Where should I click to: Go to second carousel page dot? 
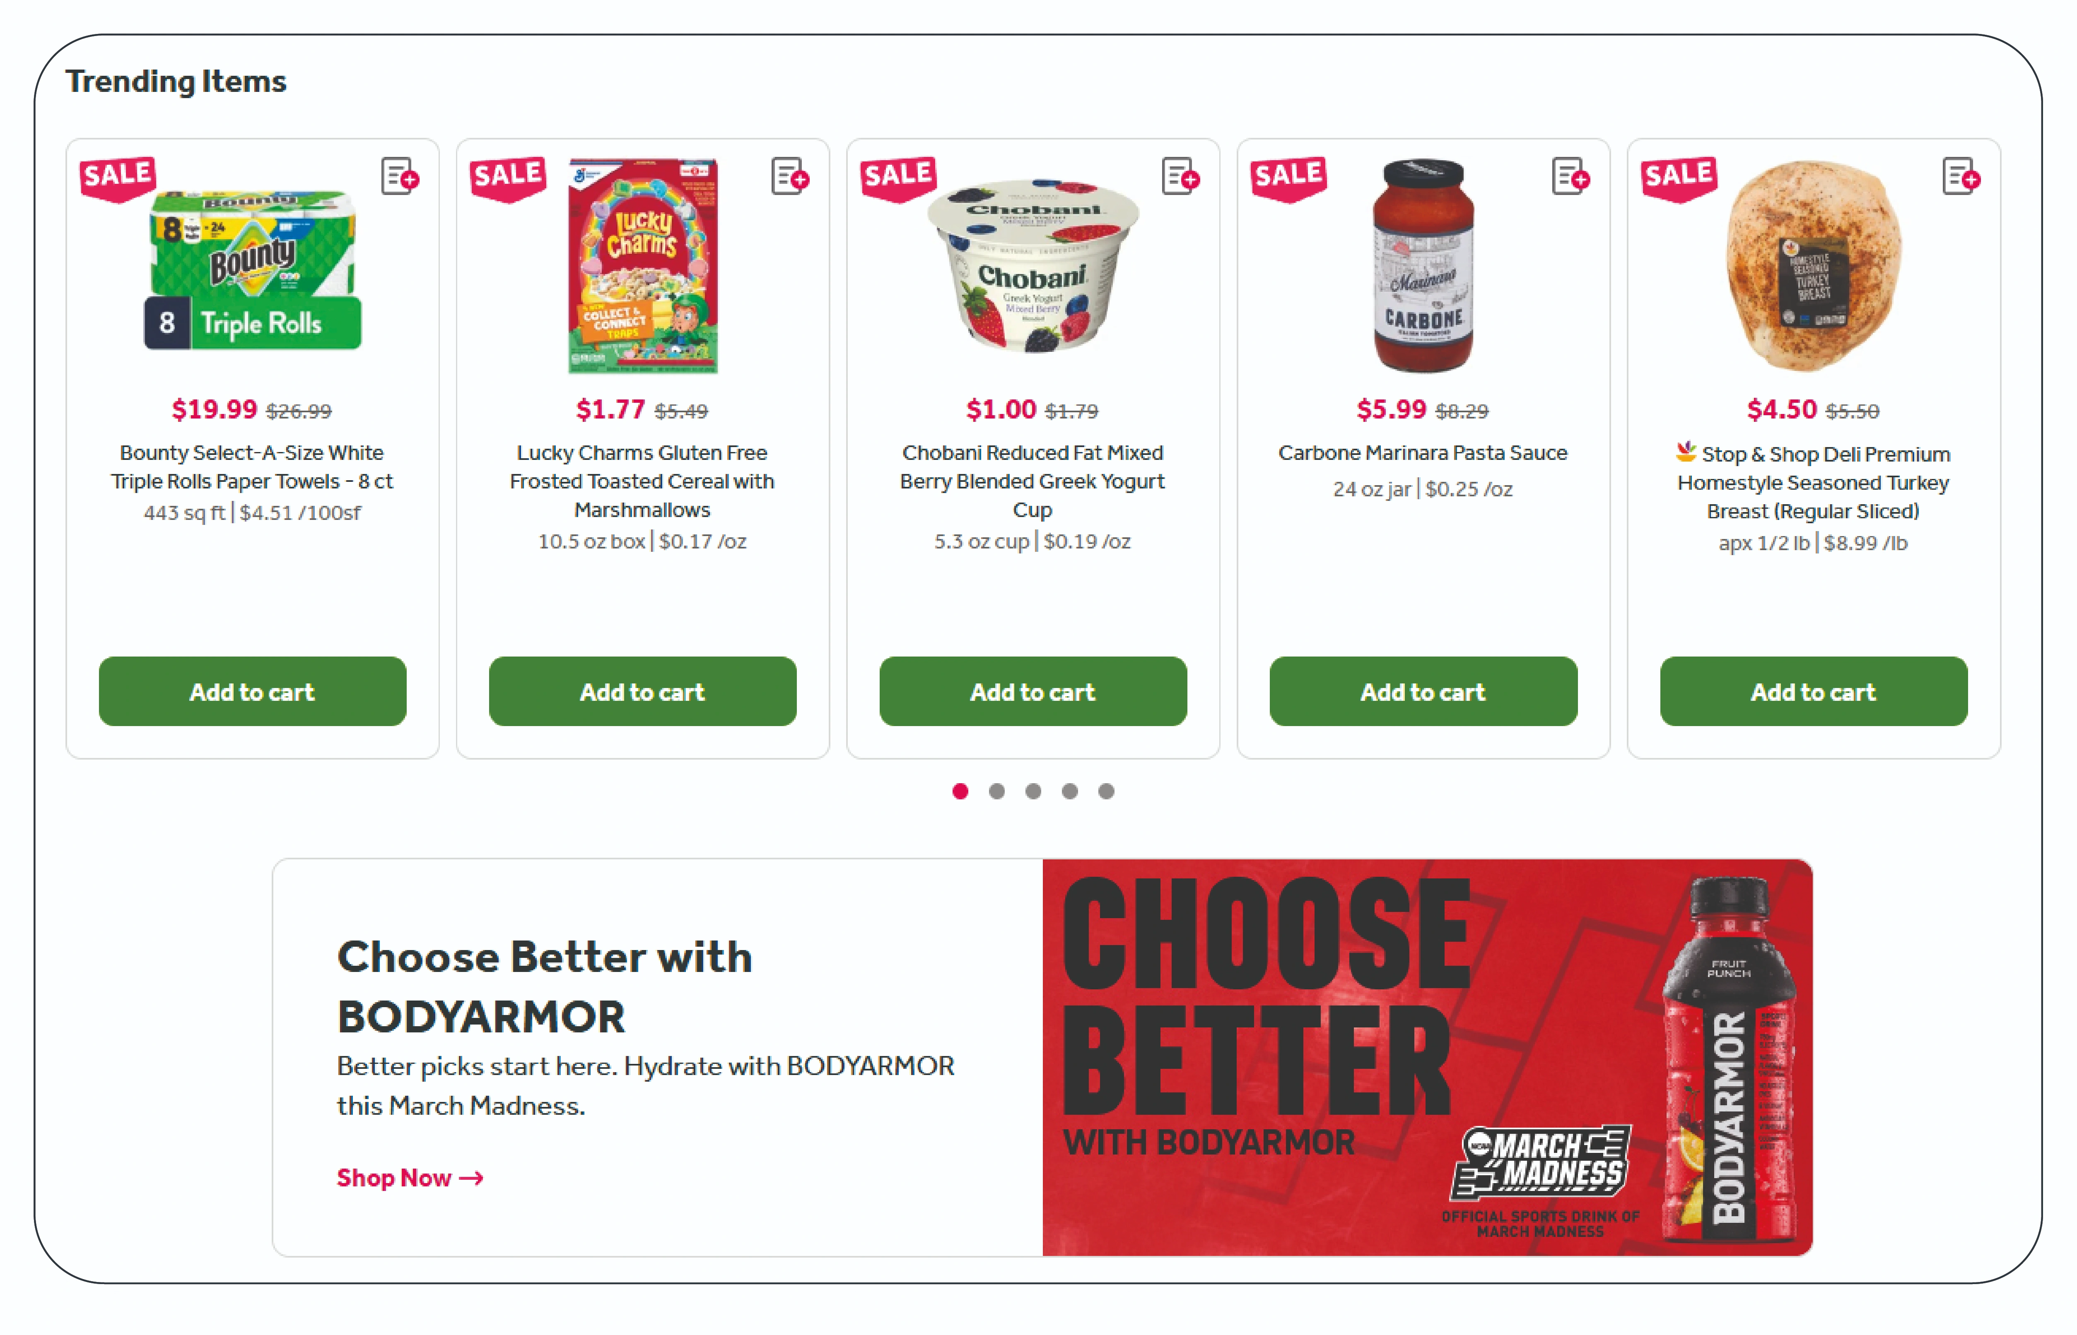[x=996, y=791]
